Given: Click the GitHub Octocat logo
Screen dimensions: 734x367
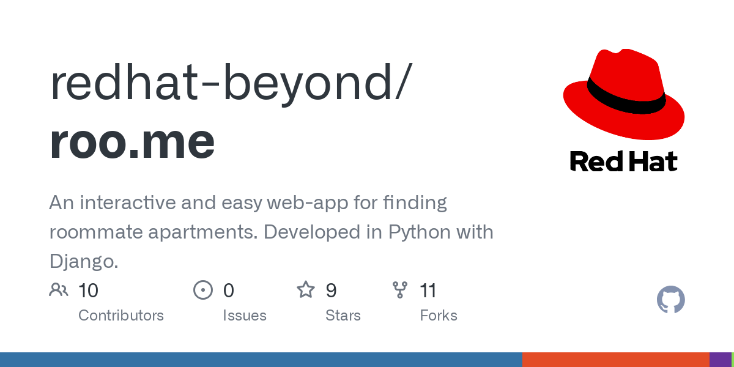Looking at the screenshot, I should pos(670,300).
